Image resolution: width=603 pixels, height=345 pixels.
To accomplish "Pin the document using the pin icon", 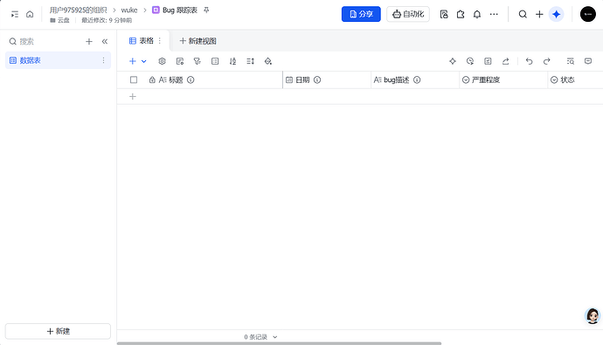I will click(x=206, y=10).
